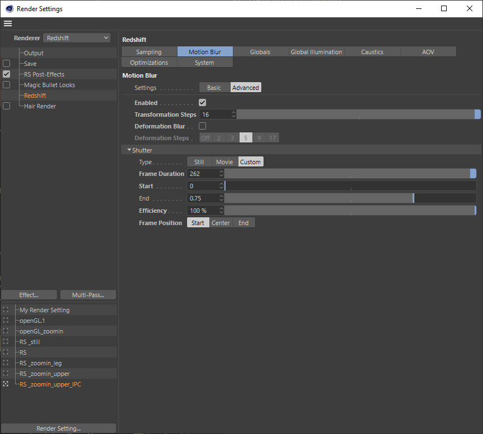Enable the Deformation Blur checkbox
The height and width of the screenshot is (434, 483).
coord(202,126)
